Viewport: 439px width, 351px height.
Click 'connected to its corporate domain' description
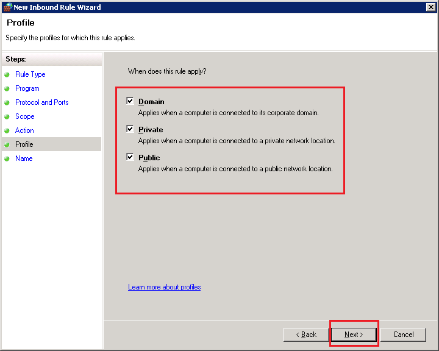(x=228, y=113)
